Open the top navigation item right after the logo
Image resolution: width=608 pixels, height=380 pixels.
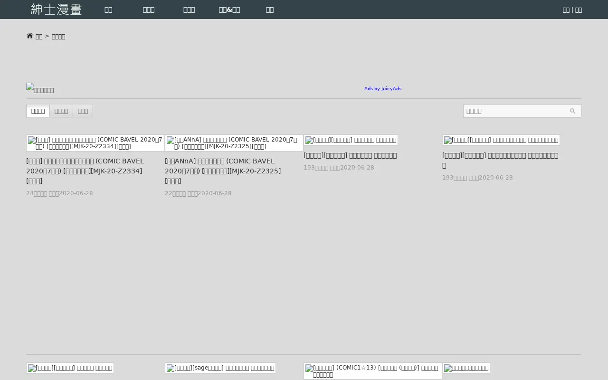pos(108,10)
